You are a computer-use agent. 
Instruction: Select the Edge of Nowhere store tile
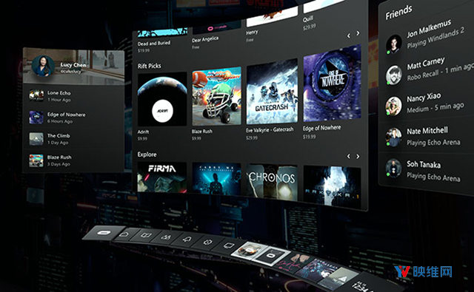coord(332,84)
